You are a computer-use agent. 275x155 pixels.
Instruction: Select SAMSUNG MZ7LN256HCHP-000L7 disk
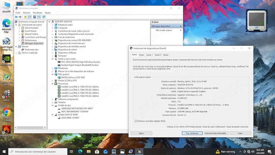77,108
